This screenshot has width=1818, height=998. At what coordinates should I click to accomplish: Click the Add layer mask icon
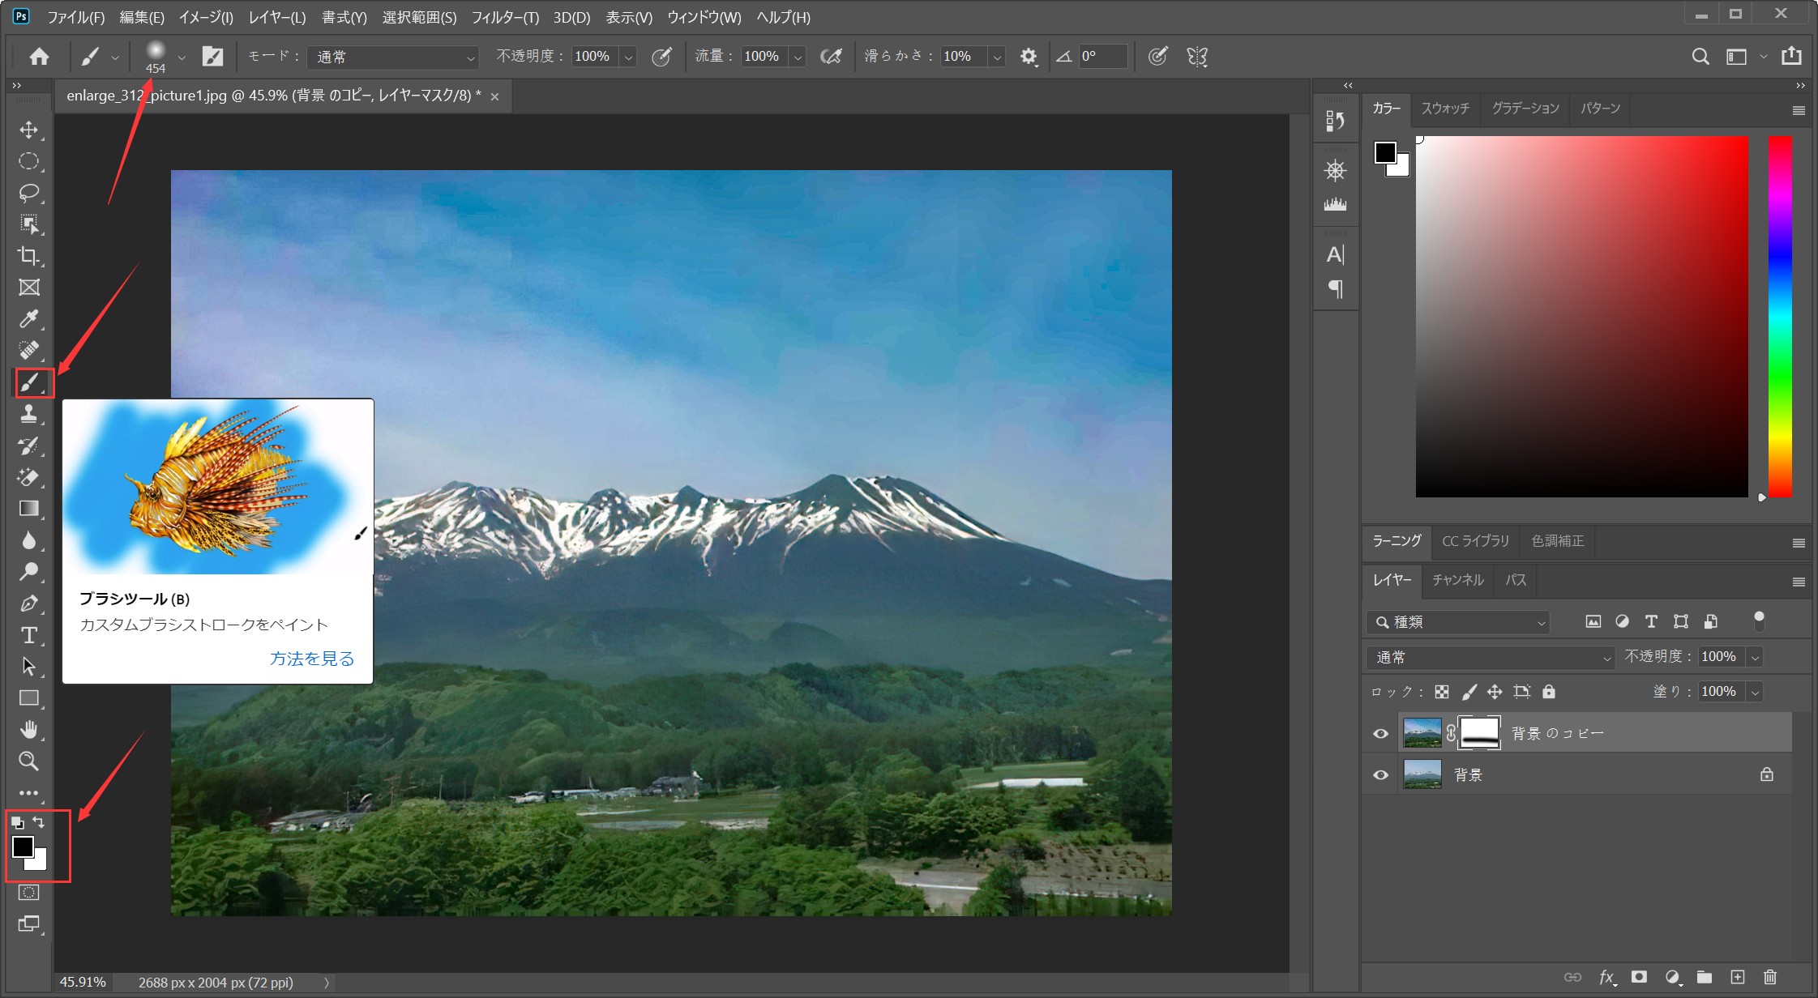[x=1640, y=978]
